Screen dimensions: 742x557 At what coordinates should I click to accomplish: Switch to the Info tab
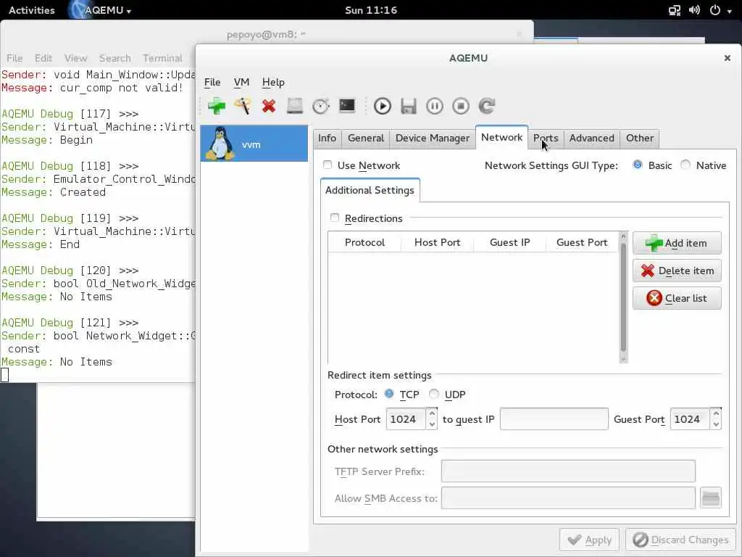click(x=327, y=139)
